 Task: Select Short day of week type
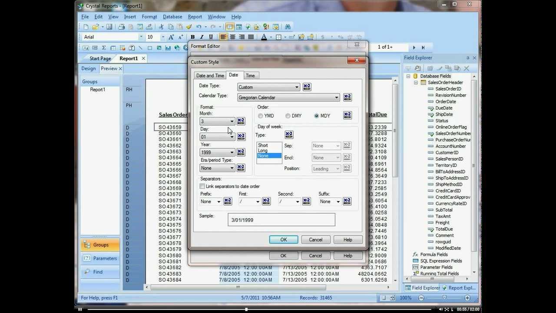tap(263, 145)
